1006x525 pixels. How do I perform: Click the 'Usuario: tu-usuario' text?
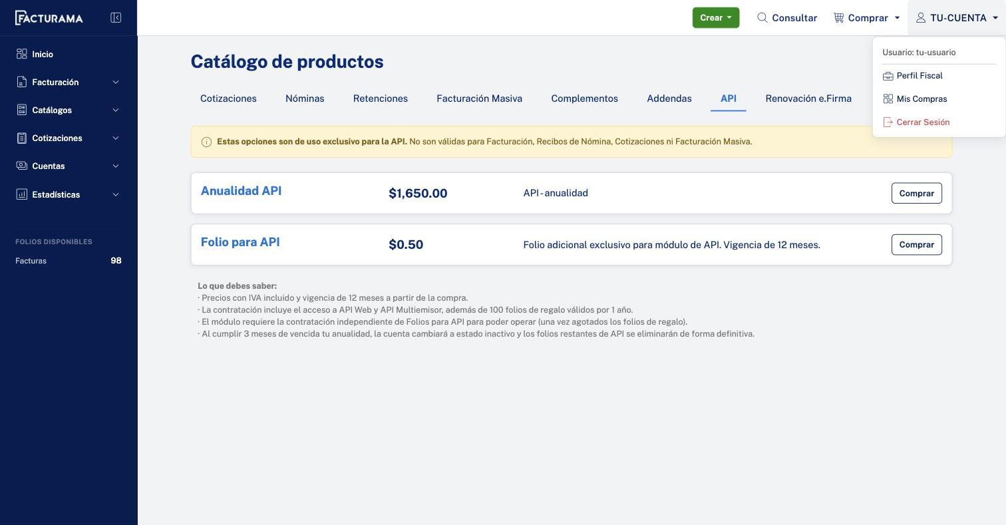point(919,53)
